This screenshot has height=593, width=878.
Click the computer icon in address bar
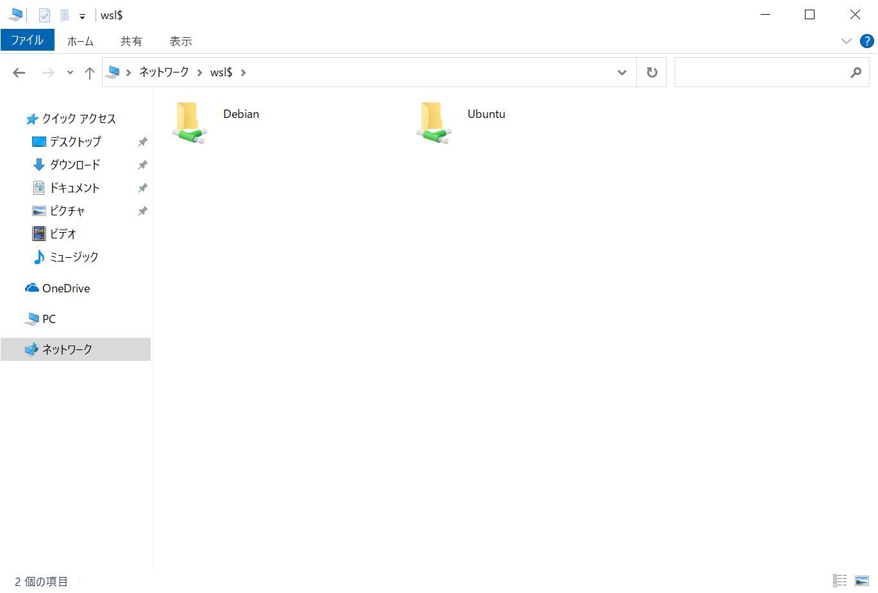pyautogui.click(x=113, y=72)
